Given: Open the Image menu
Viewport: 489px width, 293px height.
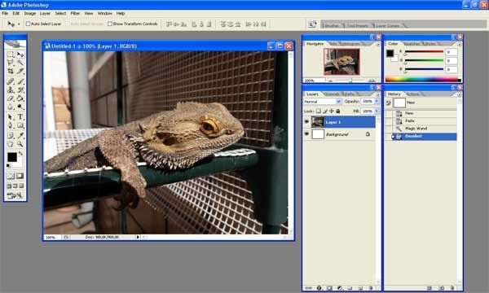Looking at the screenshot, I should (x=30, y=13).
